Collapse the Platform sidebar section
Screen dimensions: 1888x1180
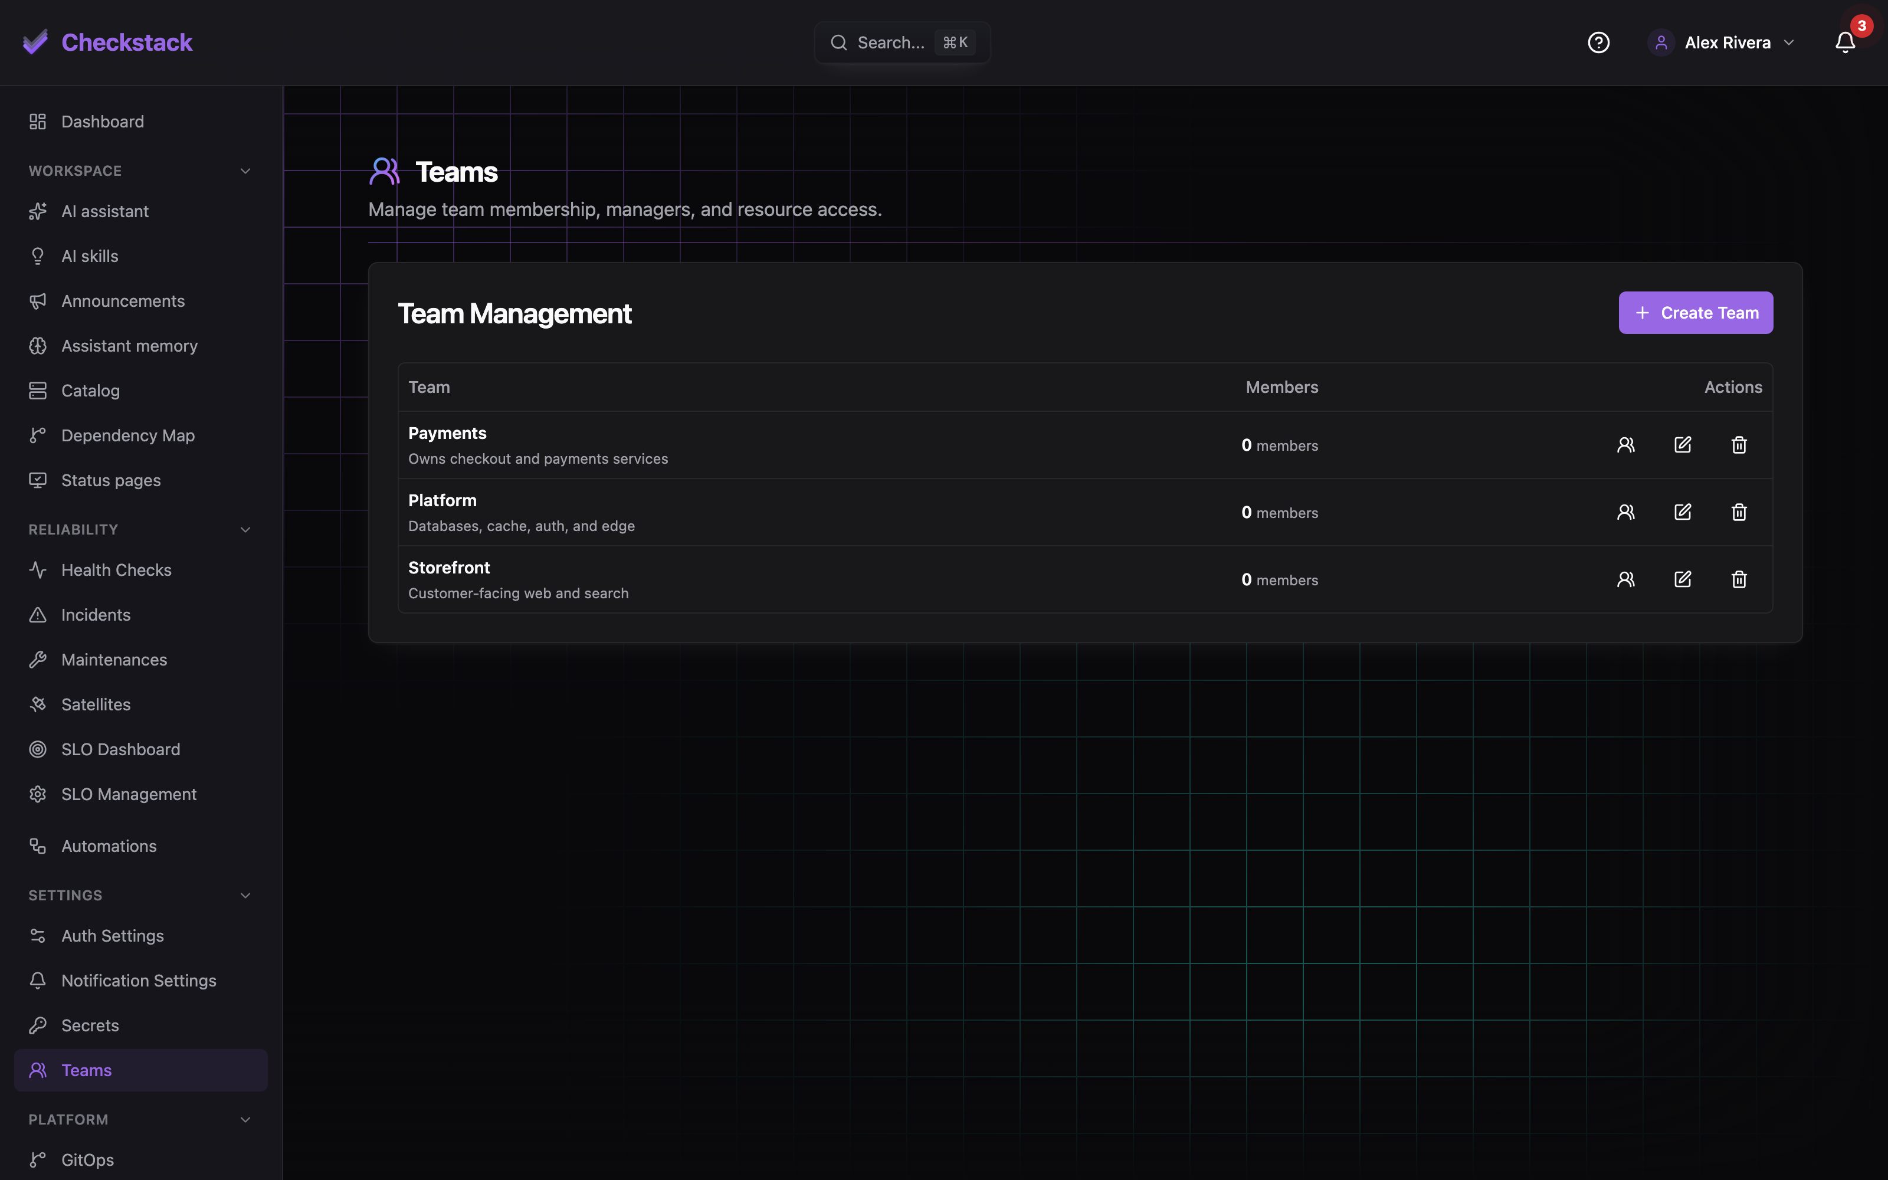(x=245, y=1120)
